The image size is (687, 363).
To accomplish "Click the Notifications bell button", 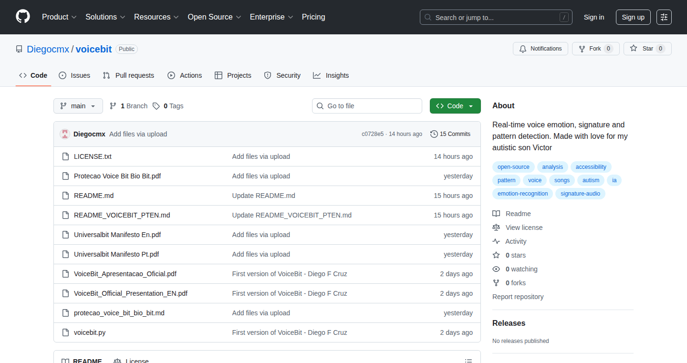I will pos(541,49).
